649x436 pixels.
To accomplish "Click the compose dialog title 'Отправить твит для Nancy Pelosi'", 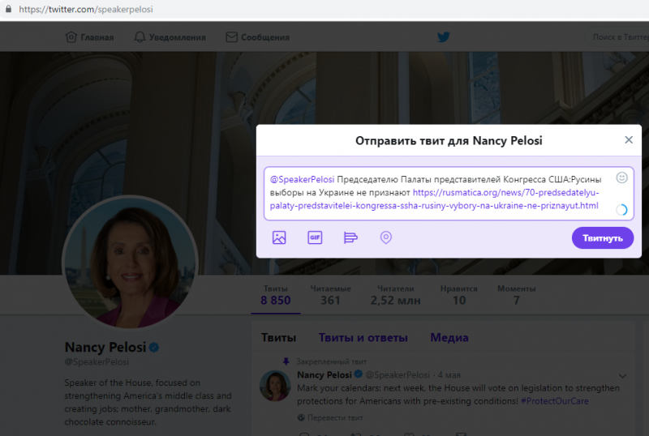I will tap(449, 141).
